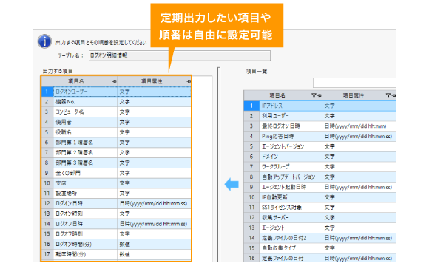Click pin icon in left 項目名 header

pyautogui.click(x=114, y=81)
